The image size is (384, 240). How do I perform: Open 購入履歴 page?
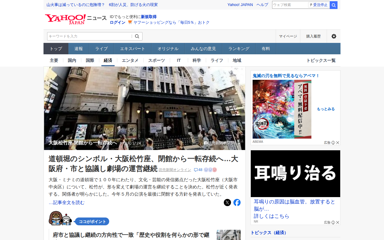(313, 36)
